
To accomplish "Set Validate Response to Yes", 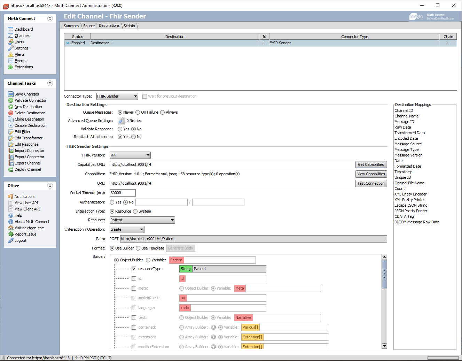I will pos(120,129).
